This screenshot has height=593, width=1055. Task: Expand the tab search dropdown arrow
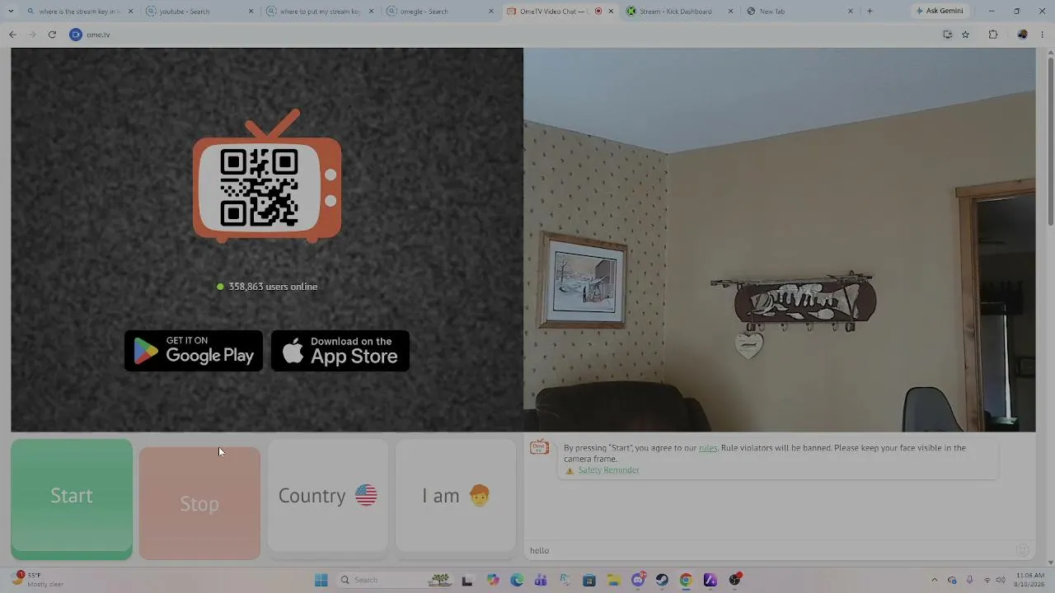coord(11,12)
